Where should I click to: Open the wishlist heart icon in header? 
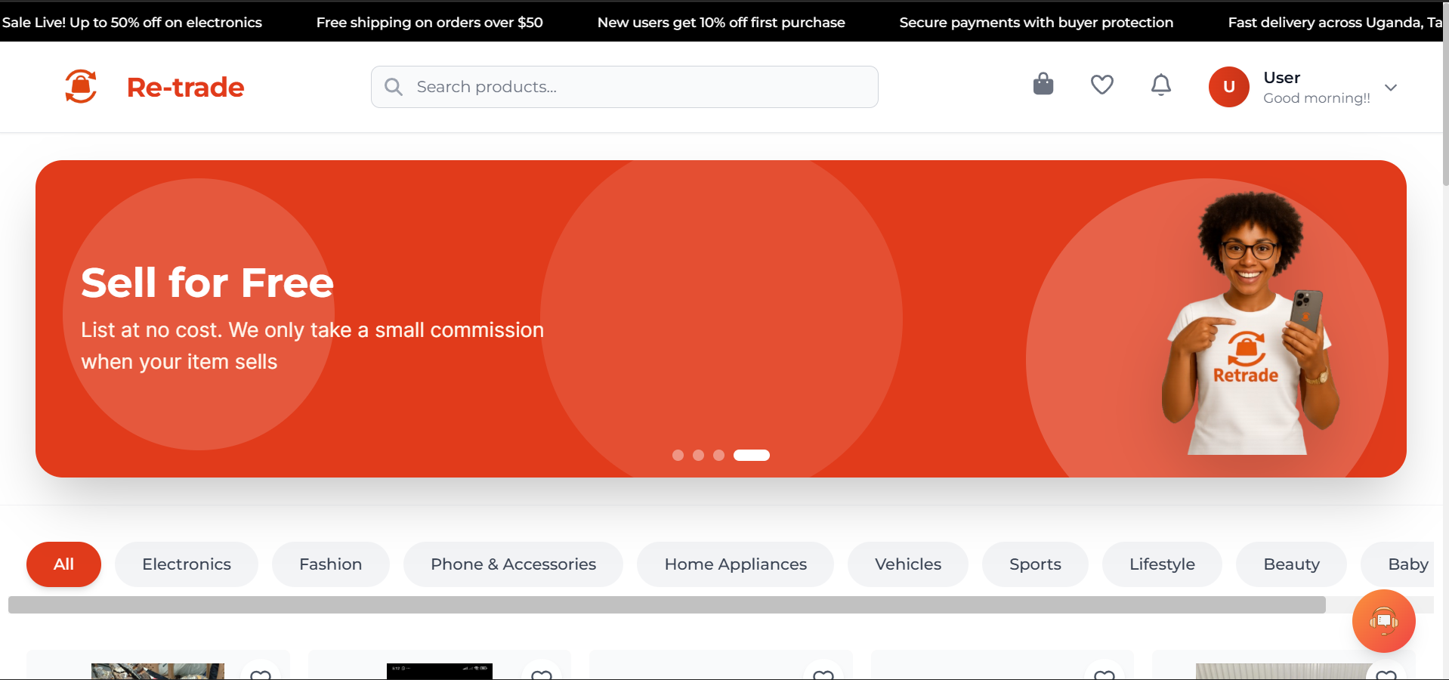tap(1101, 85)
